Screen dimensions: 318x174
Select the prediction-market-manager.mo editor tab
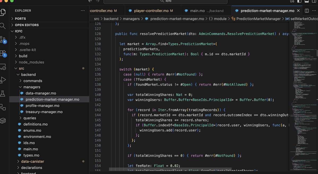(x=267, y=11)
